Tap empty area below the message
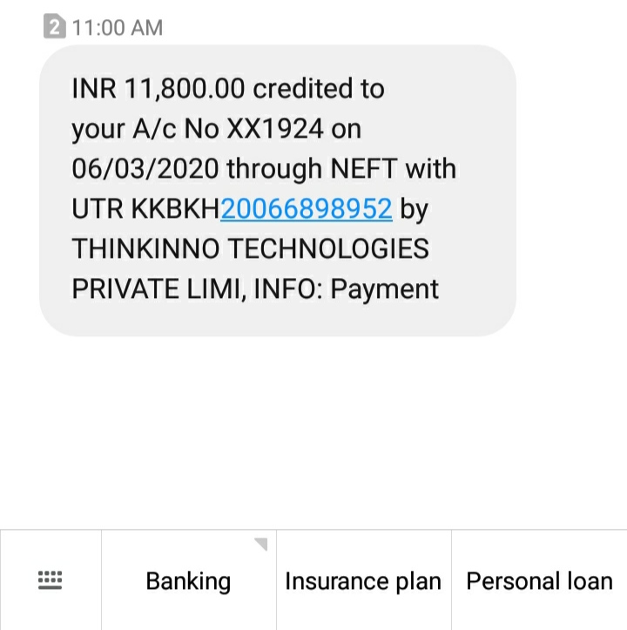627x630 pixels. tap(313, 432)
